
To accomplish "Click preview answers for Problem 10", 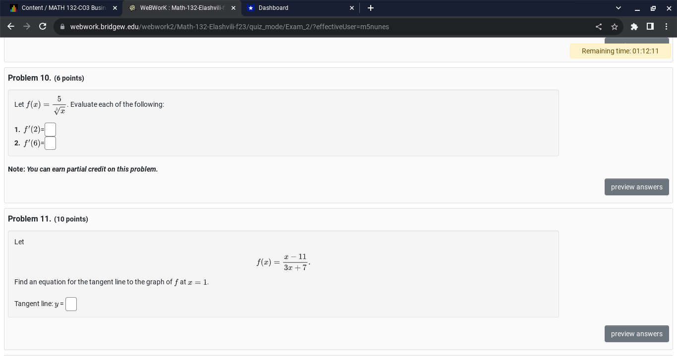I will tap(637, 187).
